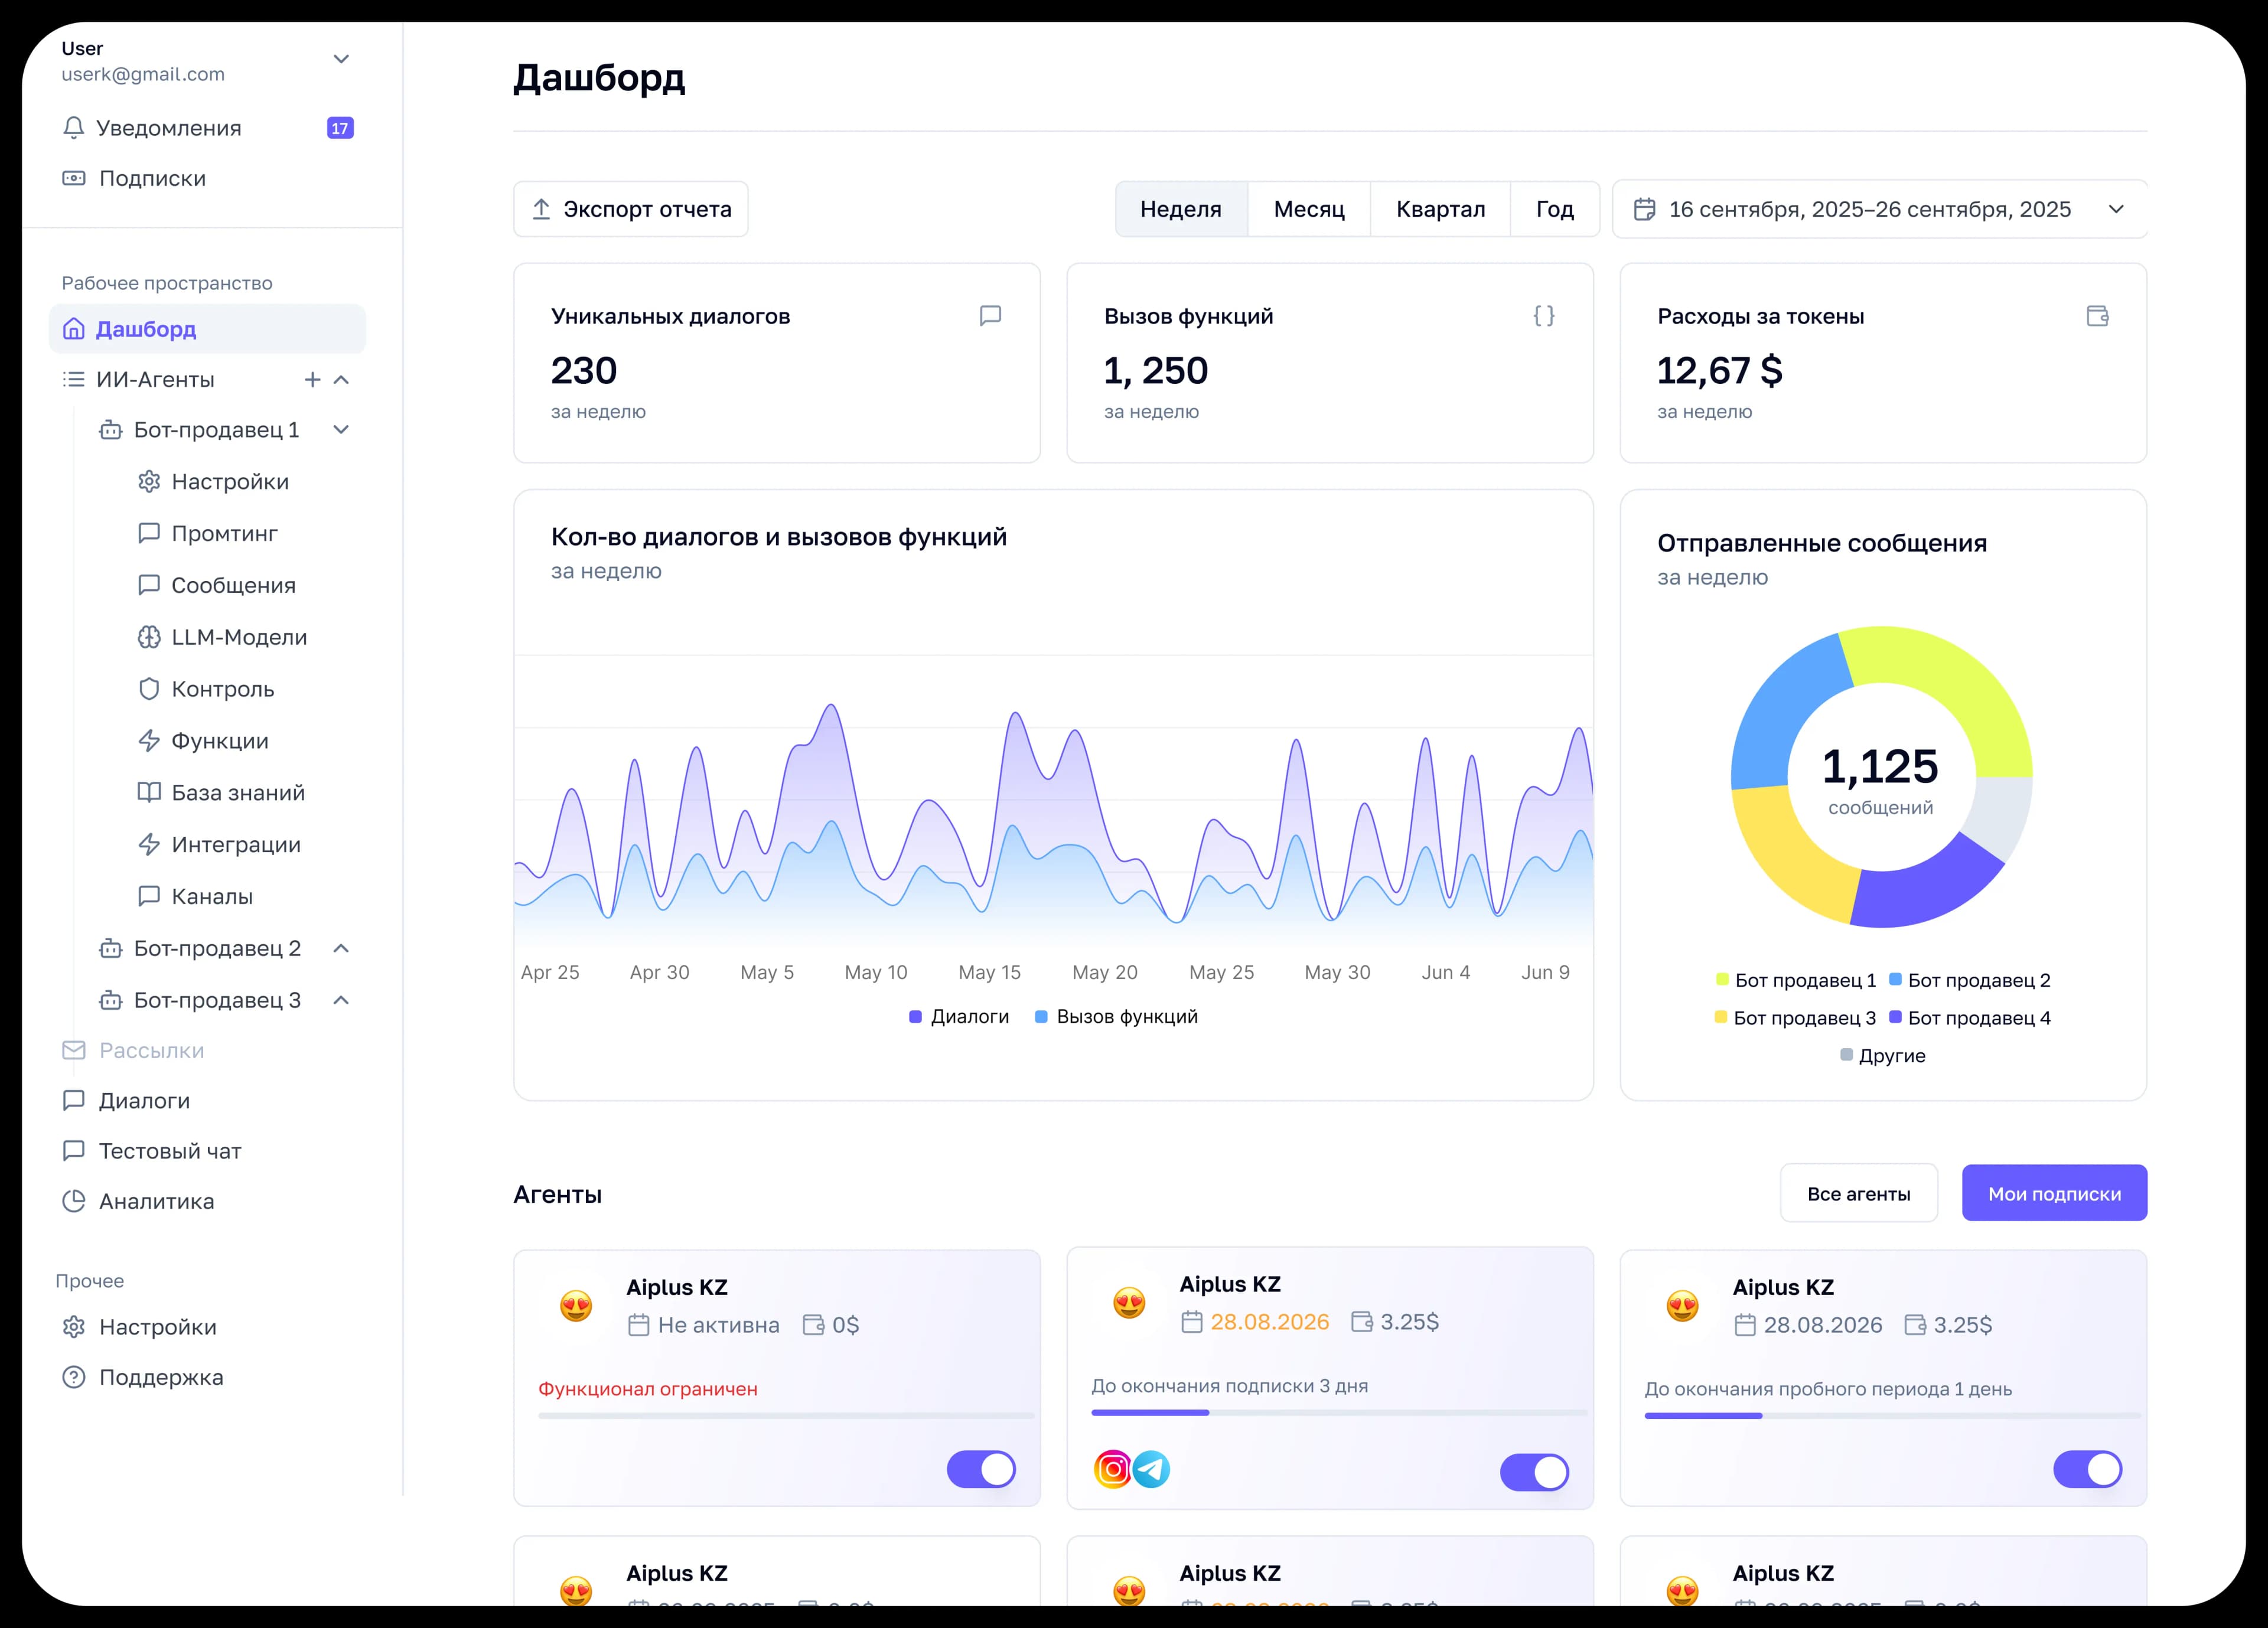
Task: Open Мои подписки
Action: pos(2054,1193)
